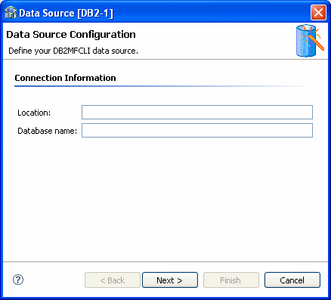Click the greyed-out Finish button
Viewport: 331px width, 300px height.
[x=231, y=280]
